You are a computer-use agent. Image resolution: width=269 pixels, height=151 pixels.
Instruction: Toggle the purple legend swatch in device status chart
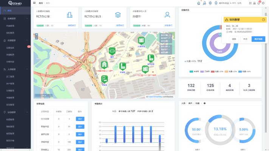pyautogui.click(x=202, y=71)
